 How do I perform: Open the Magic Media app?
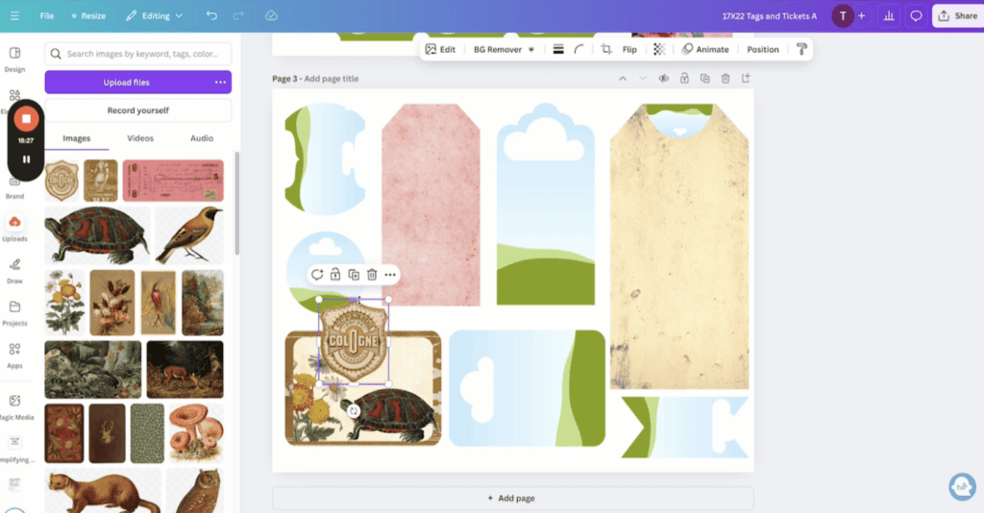click(x=15, y=406)
